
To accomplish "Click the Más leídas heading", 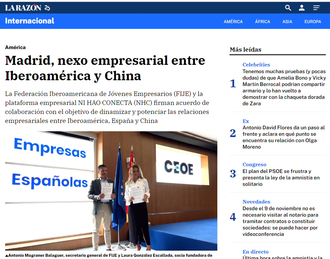I will (x=245, y=49).
